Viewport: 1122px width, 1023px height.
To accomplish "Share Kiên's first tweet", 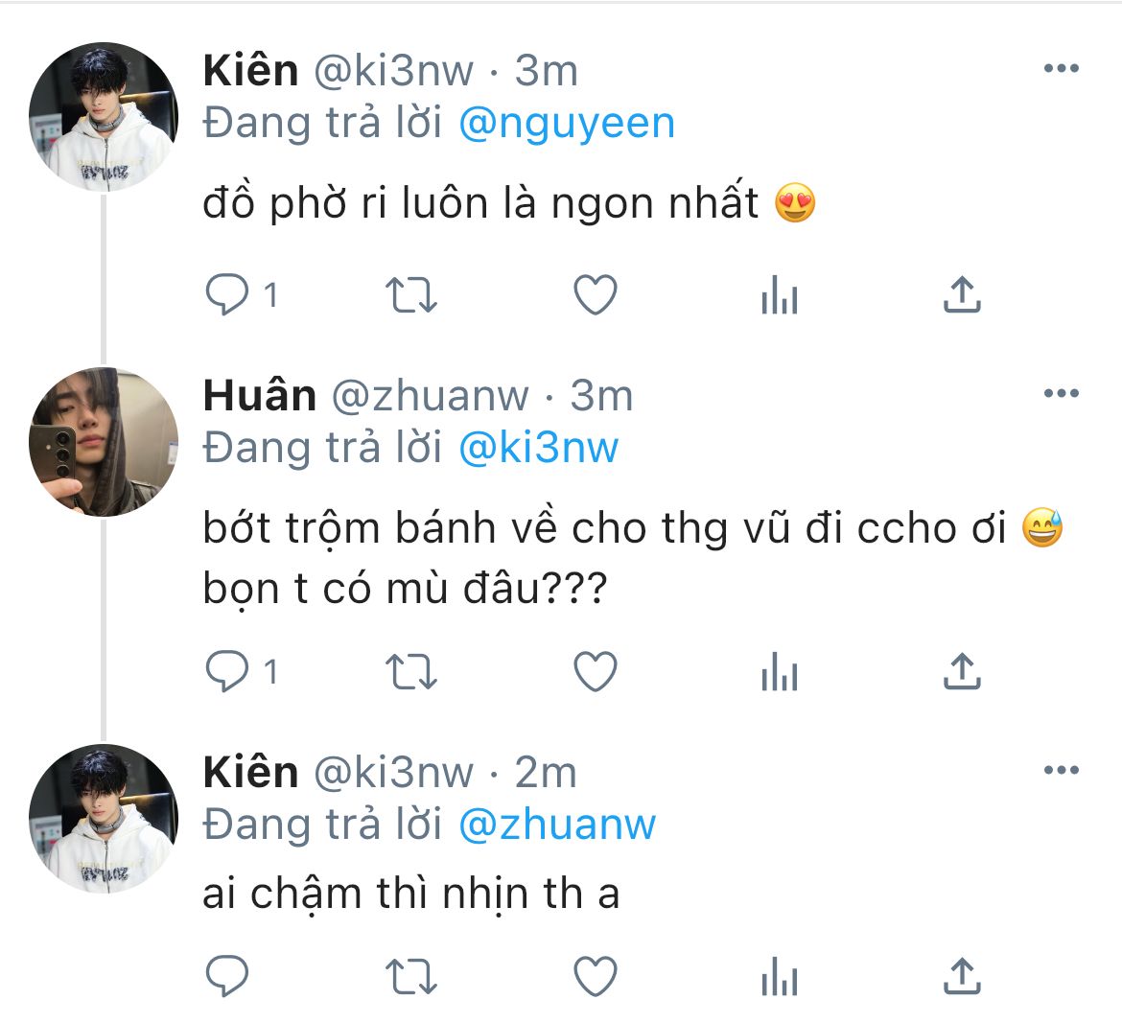I will point(961,295).
